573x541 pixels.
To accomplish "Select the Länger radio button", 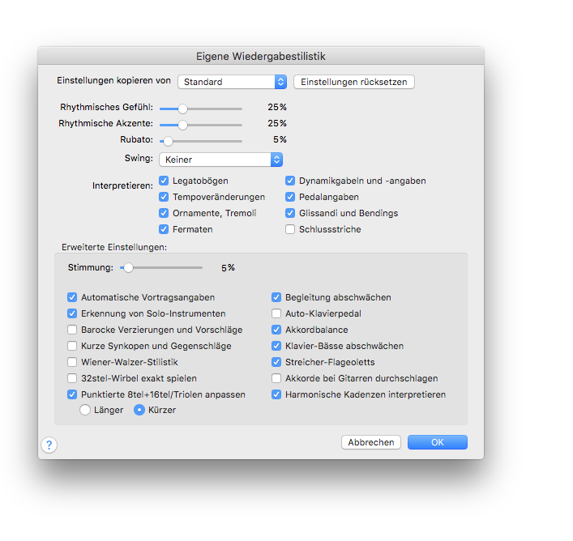I will [x=85, y=410].
